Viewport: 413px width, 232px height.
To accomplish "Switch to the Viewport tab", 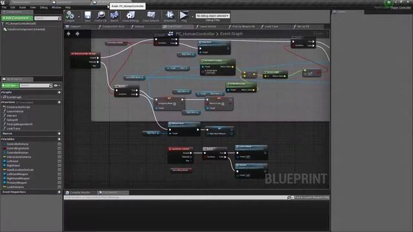I will pyautogui.click(x=75, y=26).
